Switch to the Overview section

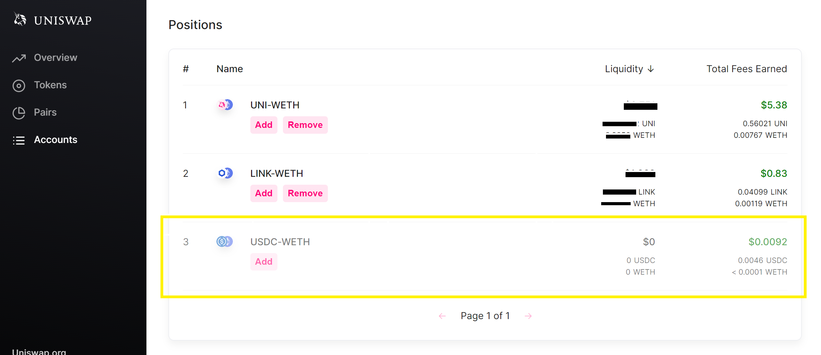coord(55,57)
